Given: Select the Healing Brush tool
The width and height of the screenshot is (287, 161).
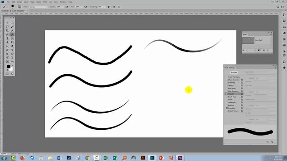Looking at the screenshot, I should (7, 34).
